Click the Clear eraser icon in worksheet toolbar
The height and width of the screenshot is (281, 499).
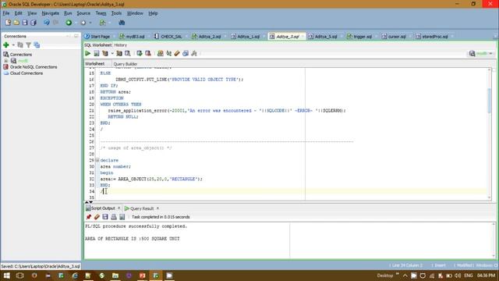[177, 54]
